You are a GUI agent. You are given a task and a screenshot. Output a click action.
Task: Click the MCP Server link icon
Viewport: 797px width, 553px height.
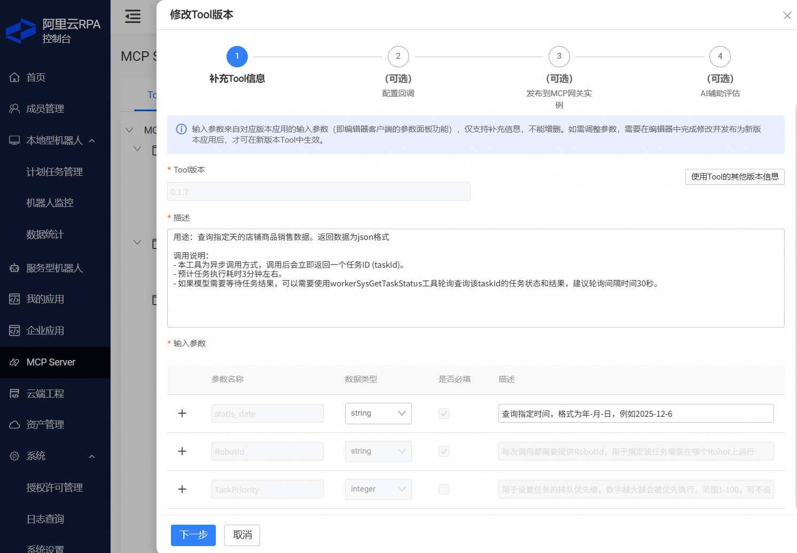point(14,362)
